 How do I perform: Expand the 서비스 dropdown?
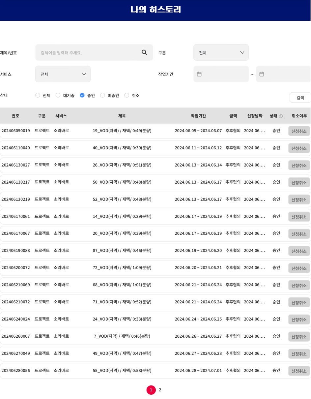(63, 74)
